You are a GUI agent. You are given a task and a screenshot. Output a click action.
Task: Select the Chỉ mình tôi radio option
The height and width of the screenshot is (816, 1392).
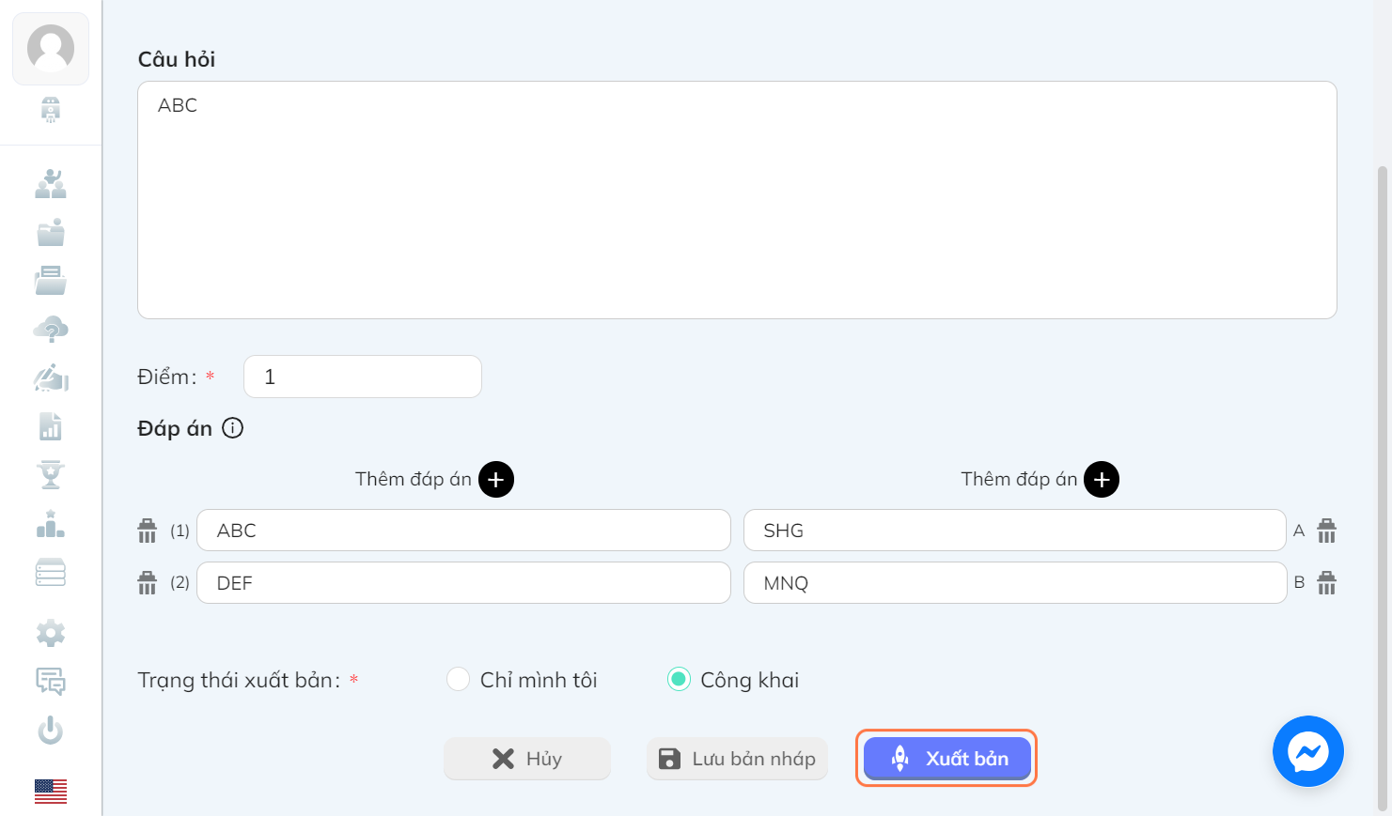pos(458,679)
